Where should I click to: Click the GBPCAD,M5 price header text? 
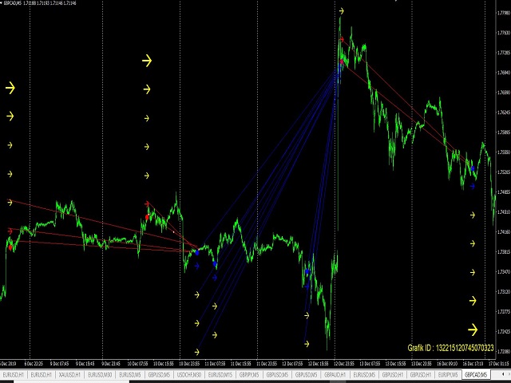(x=40, y=3)
